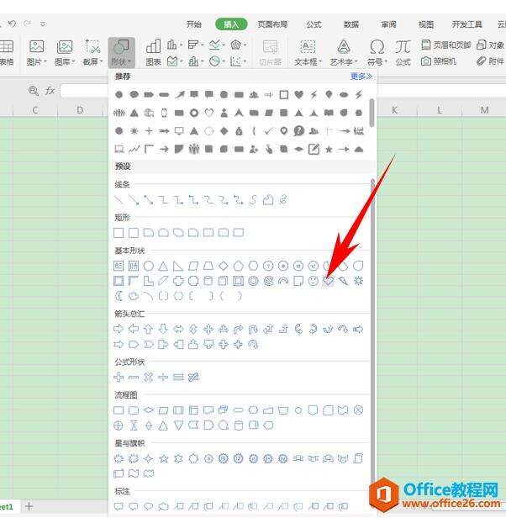Switch to the 开始 tab
Image resolution: width=506 pixels, height=518 pixels.
194,24
